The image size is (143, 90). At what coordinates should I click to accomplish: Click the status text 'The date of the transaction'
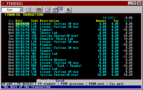27,87
